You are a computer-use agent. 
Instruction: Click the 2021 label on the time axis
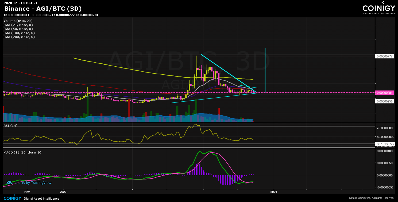(273, 192)
